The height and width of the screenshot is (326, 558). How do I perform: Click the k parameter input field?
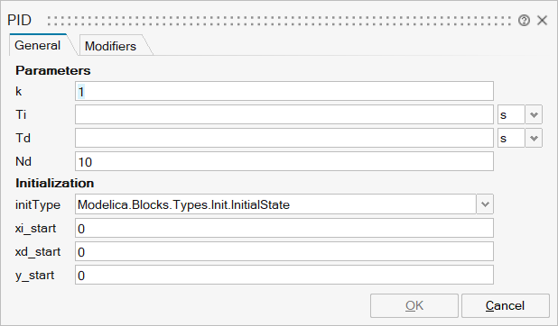tap(284, 91)
